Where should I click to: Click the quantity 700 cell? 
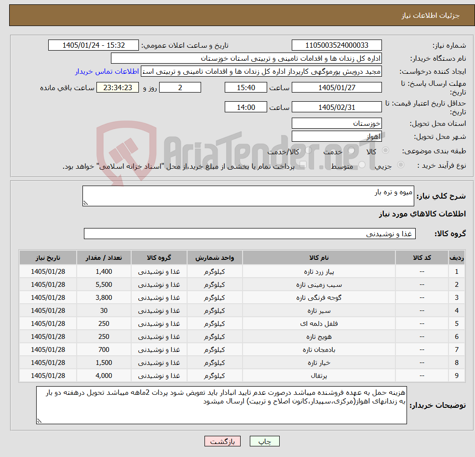(104, 350)
